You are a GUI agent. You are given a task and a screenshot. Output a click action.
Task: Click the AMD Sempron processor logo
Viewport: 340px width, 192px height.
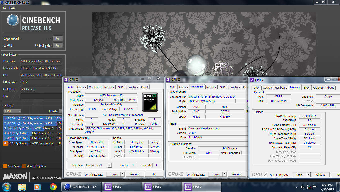(150, 102)
